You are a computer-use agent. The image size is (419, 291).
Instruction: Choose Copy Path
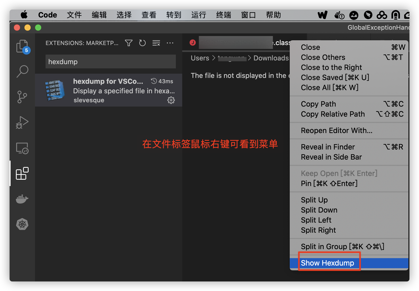pyautogui.click(x=349, y=104)
